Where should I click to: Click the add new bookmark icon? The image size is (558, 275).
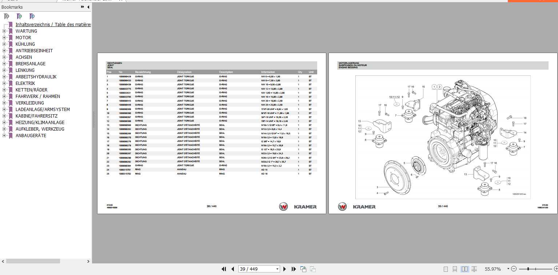[x=19, y=16]
